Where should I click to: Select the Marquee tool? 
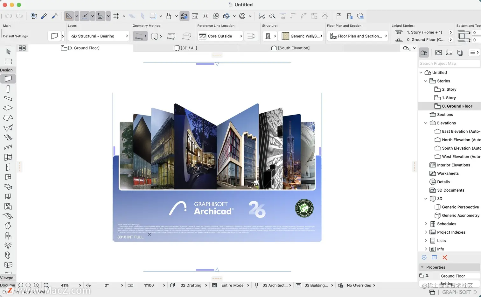pyautogui.click(x=8, y=61)
